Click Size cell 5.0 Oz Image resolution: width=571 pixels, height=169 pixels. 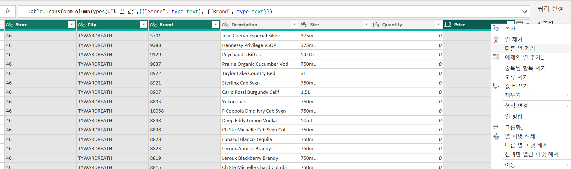(x=335, y=54)
